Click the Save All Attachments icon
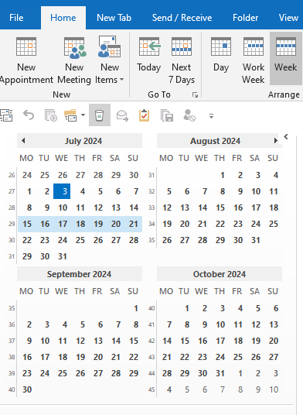 (x=167, y=115)
